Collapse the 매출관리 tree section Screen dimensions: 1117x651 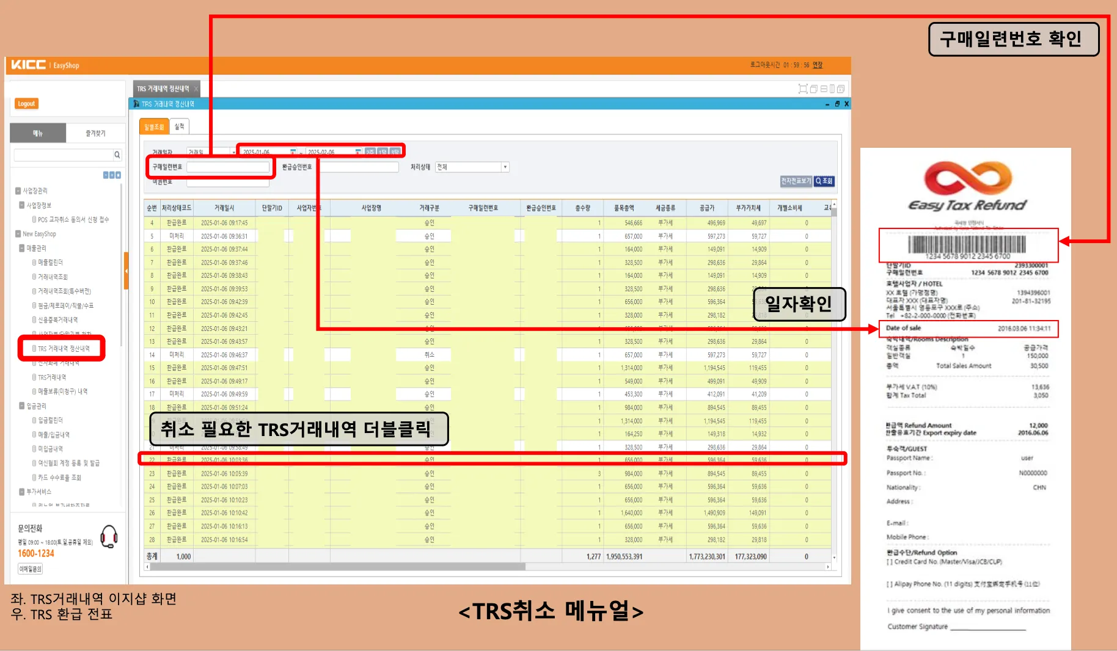[x=20, y=248]
